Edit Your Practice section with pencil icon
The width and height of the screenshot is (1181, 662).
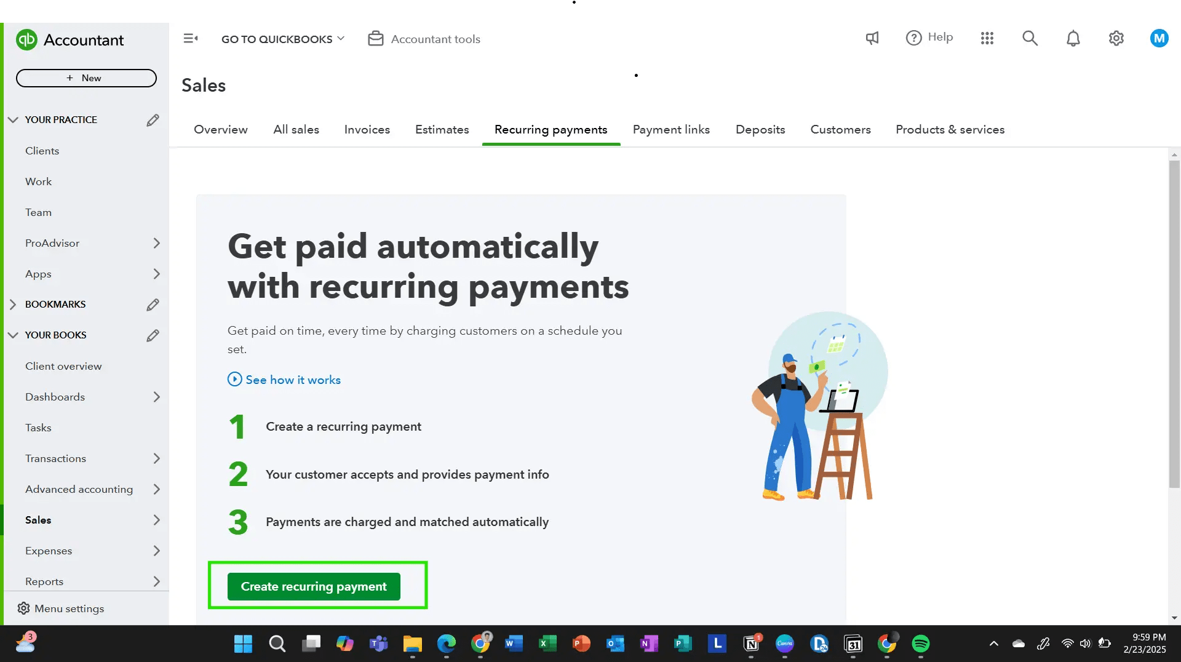[153, 120]
